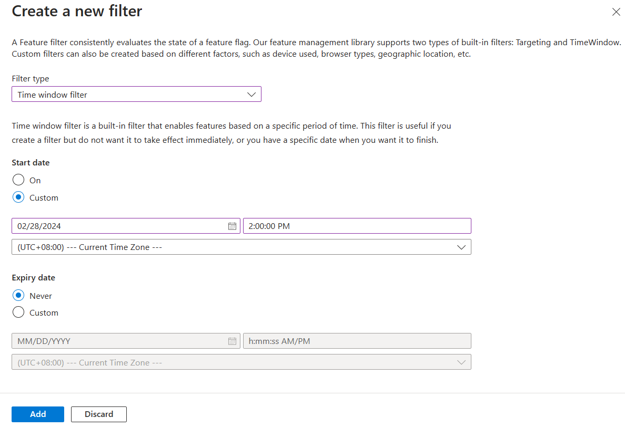Click the Discard button
625x428 pixels.
pos(99,414)
